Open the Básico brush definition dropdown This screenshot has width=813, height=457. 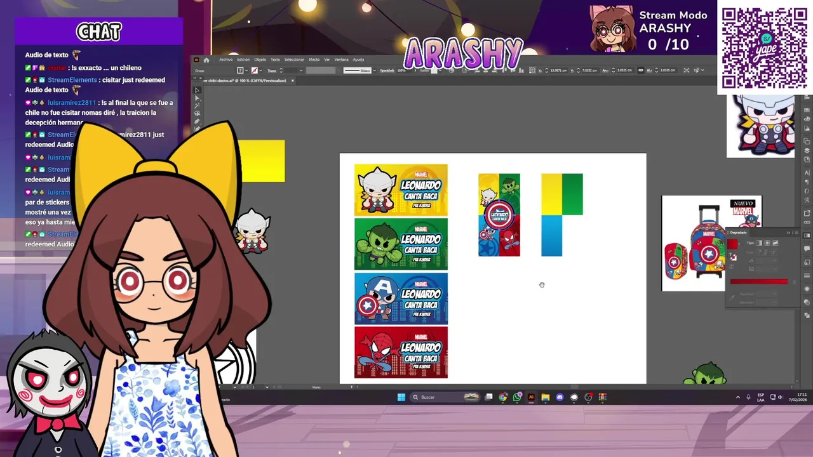374,70
